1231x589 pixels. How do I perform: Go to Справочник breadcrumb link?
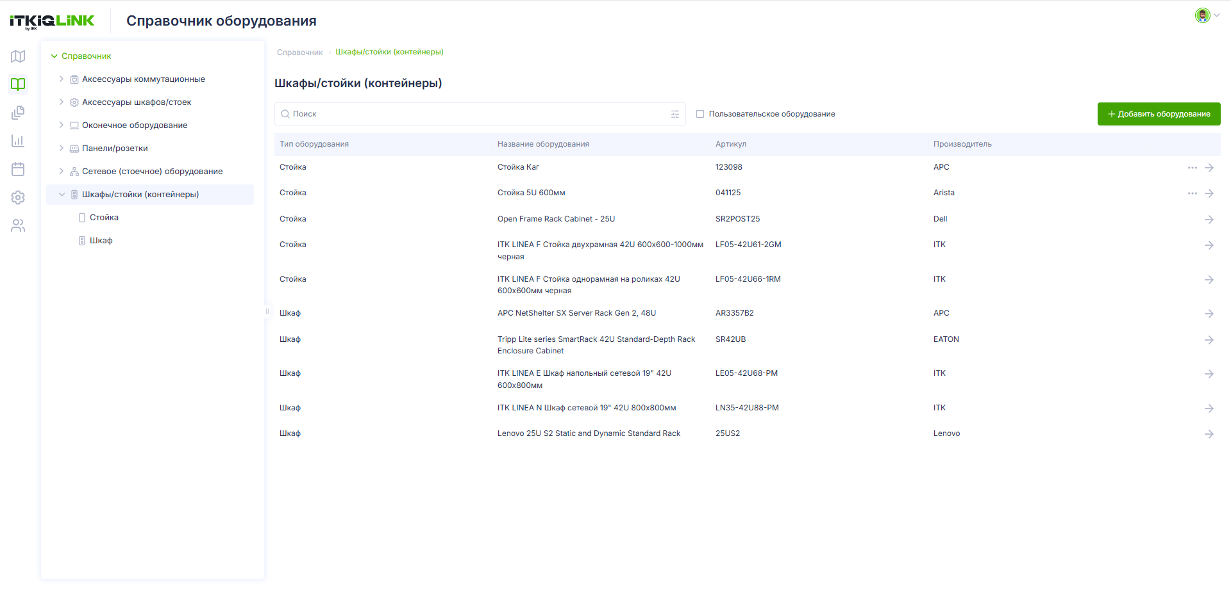pos(299,52)
